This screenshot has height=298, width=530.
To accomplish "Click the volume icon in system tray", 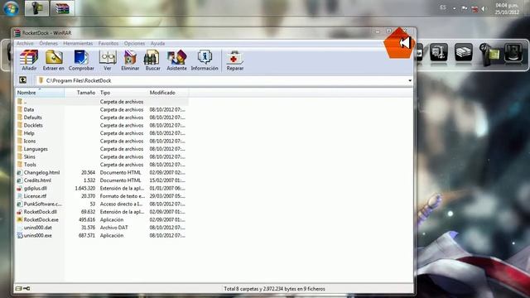I will (484, 9).
